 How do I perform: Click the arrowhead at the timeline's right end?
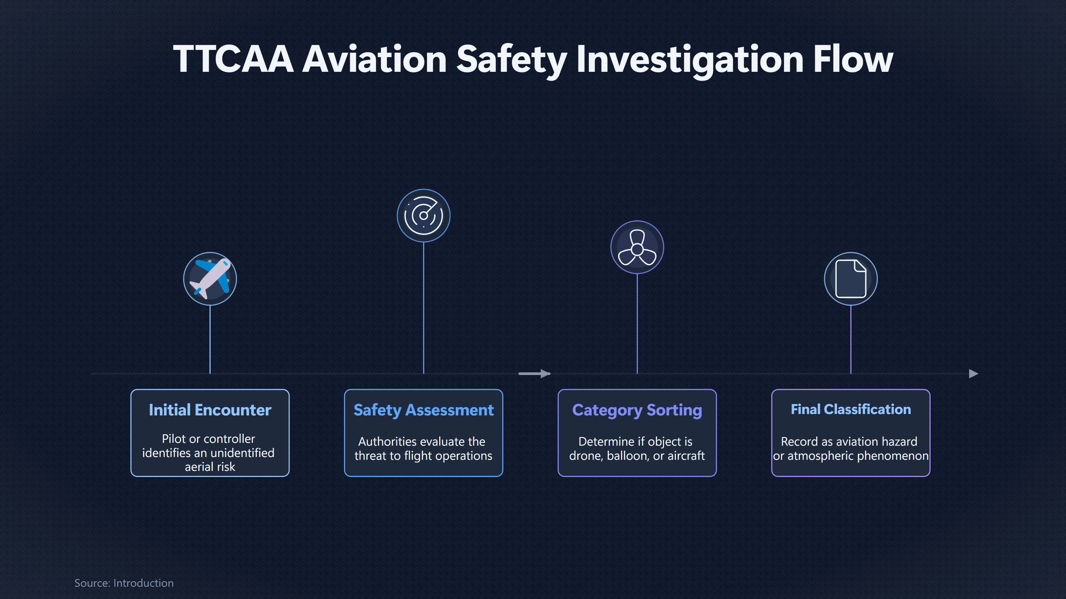pyautogui.click(x=974, y=374)
